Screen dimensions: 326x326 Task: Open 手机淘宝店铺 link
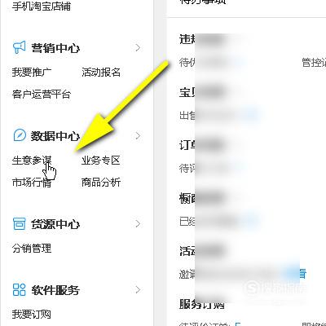42,6
